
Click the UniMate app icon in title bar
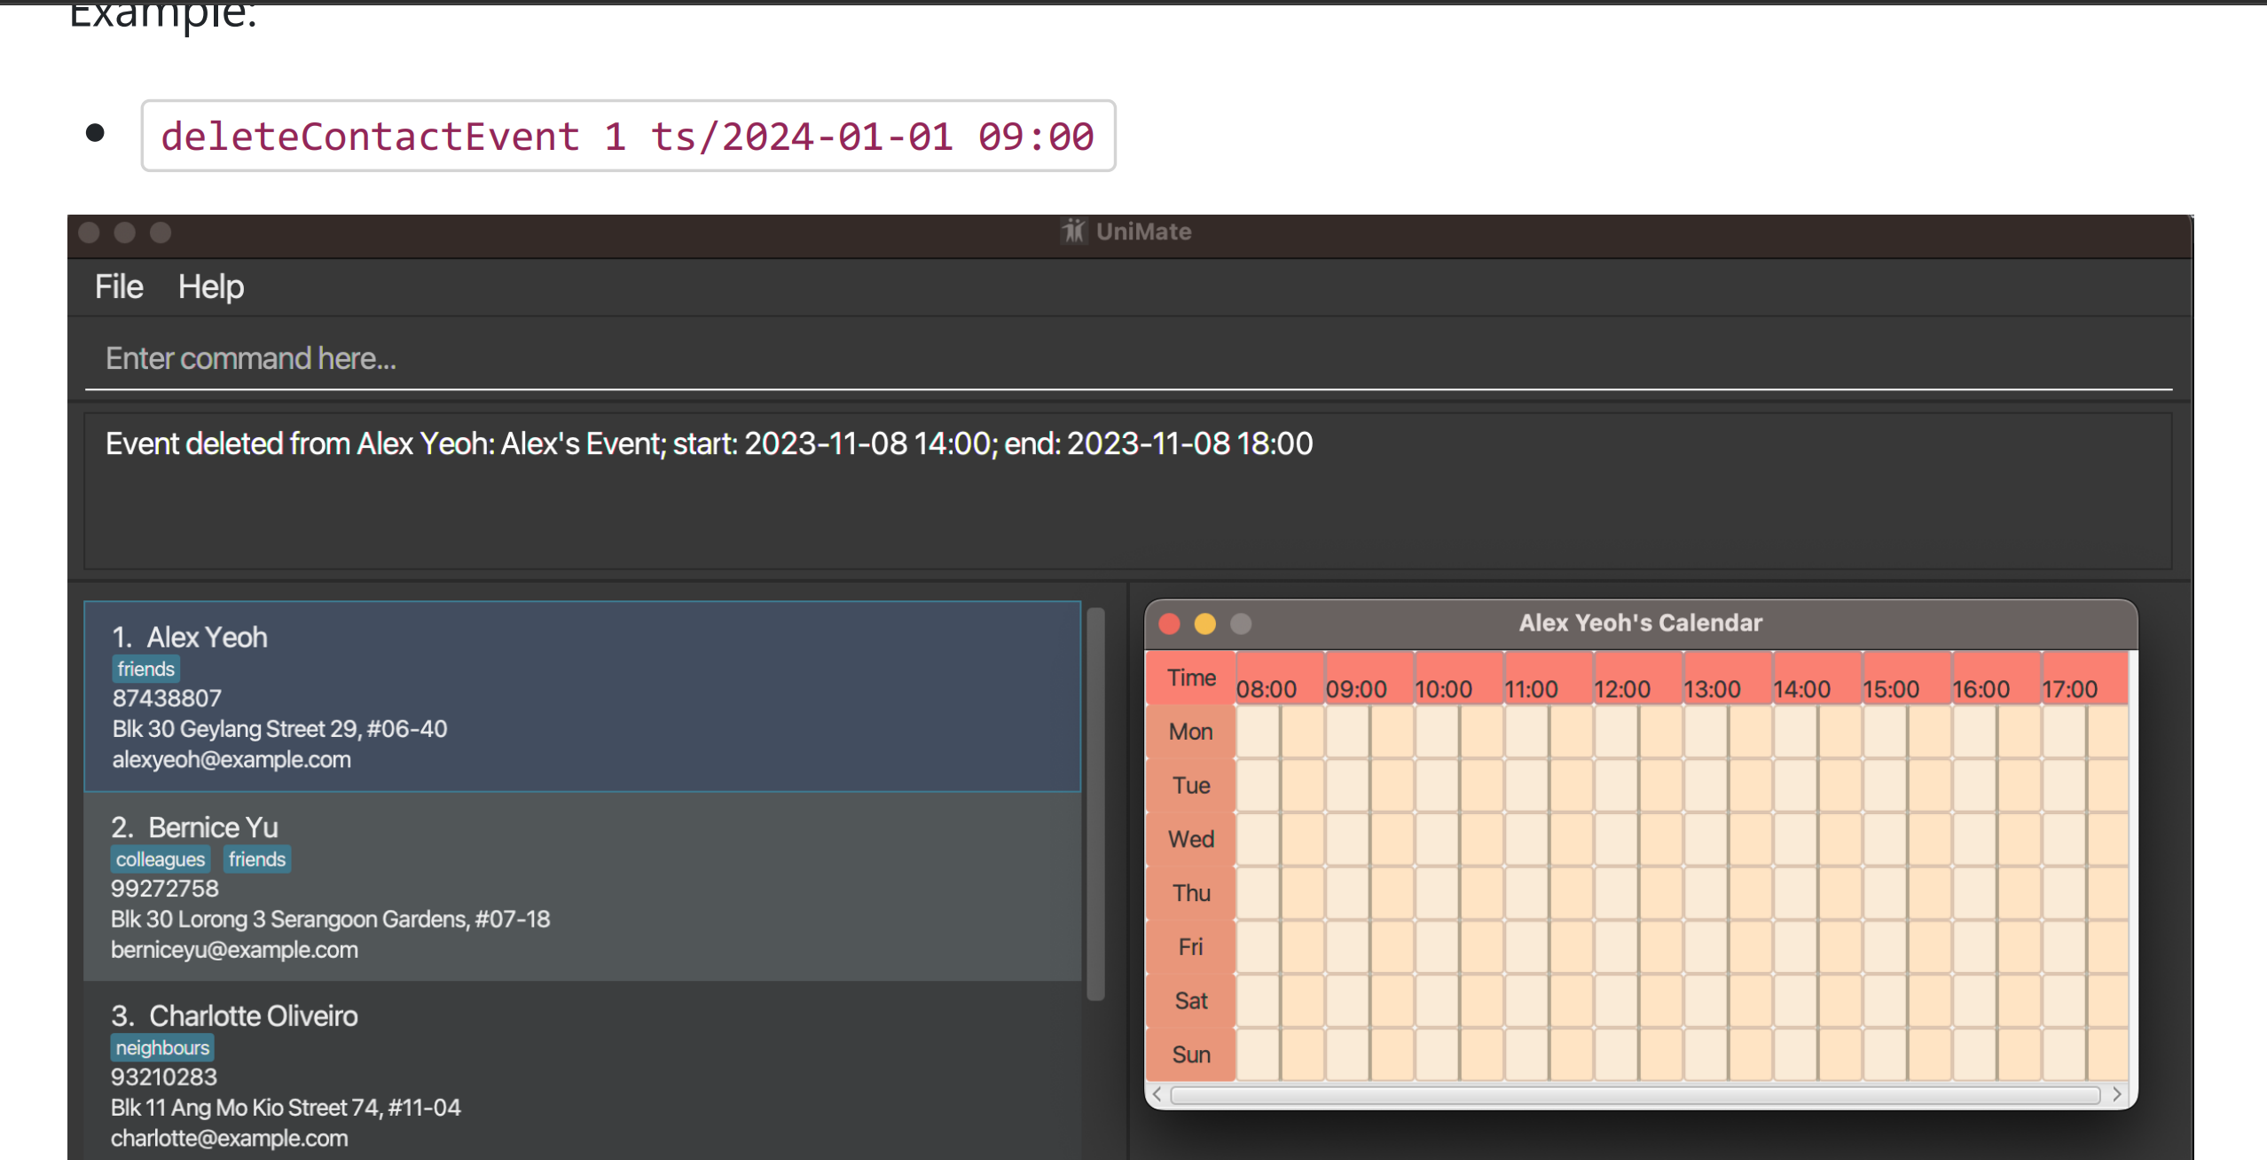pyautogui.click(x=1073, y=231)
